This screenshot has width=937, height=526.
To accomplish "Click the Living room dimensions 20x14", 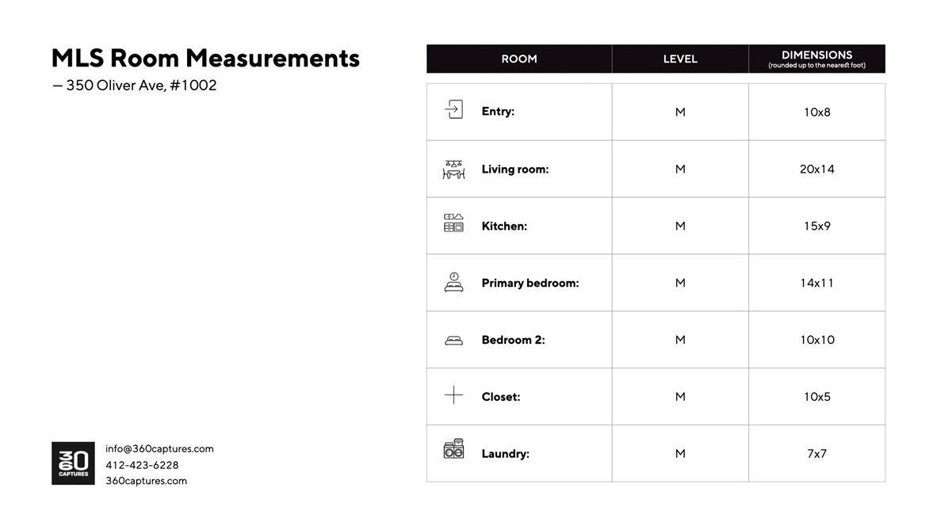I will click(817, 169).
